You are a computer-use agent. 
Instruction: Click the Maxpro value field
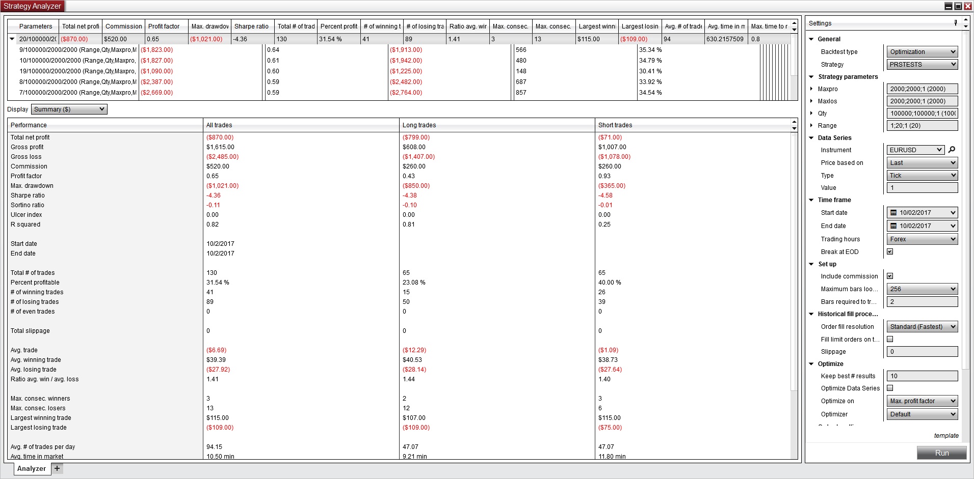click(x=922, y=89)
